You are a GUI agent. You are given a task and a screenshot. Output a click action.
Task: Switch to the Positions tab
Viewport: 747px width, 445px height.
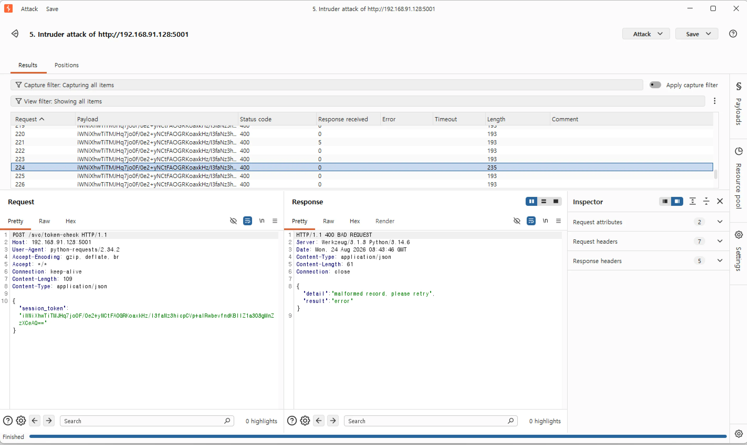(x=67, y=65)
